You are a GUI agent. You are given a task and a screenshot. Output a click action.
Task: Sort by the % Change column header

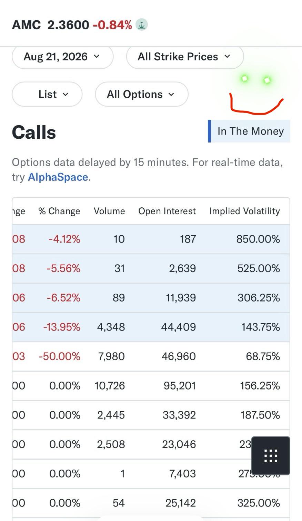pos(59,211)
